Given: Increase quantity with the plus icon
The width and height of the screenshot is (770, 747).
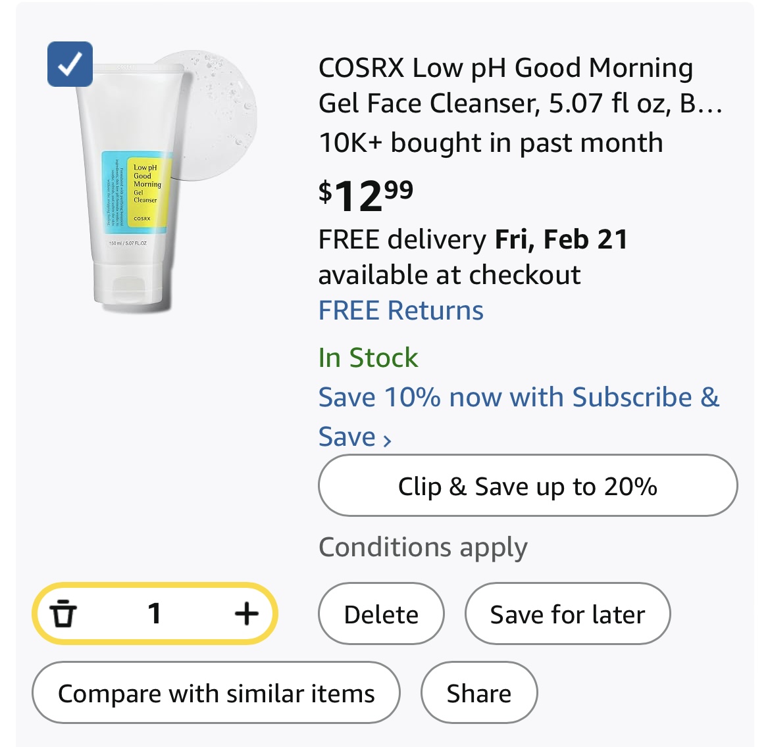Looking at the screenshot, I should [246, 614].
